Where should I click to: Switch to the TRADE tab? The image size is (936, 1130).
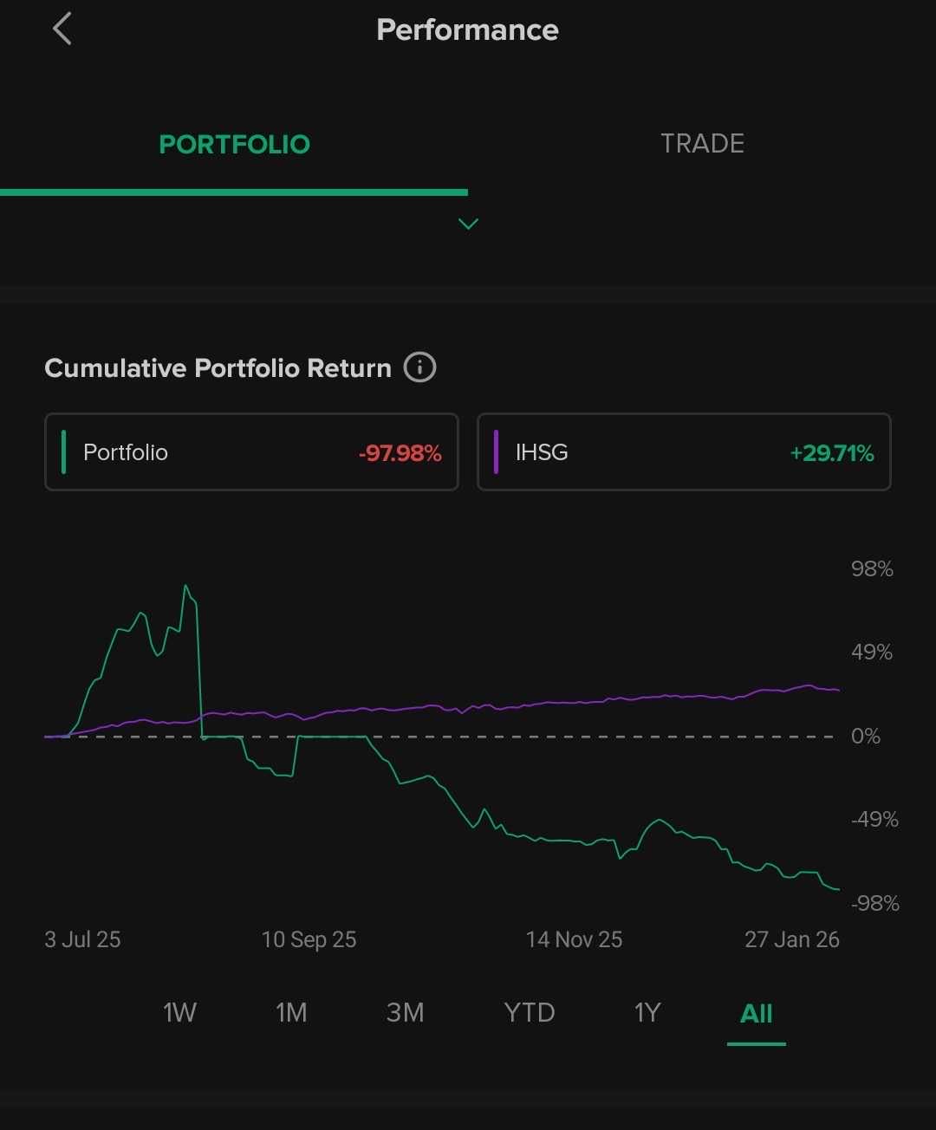(x=702, y=144)
